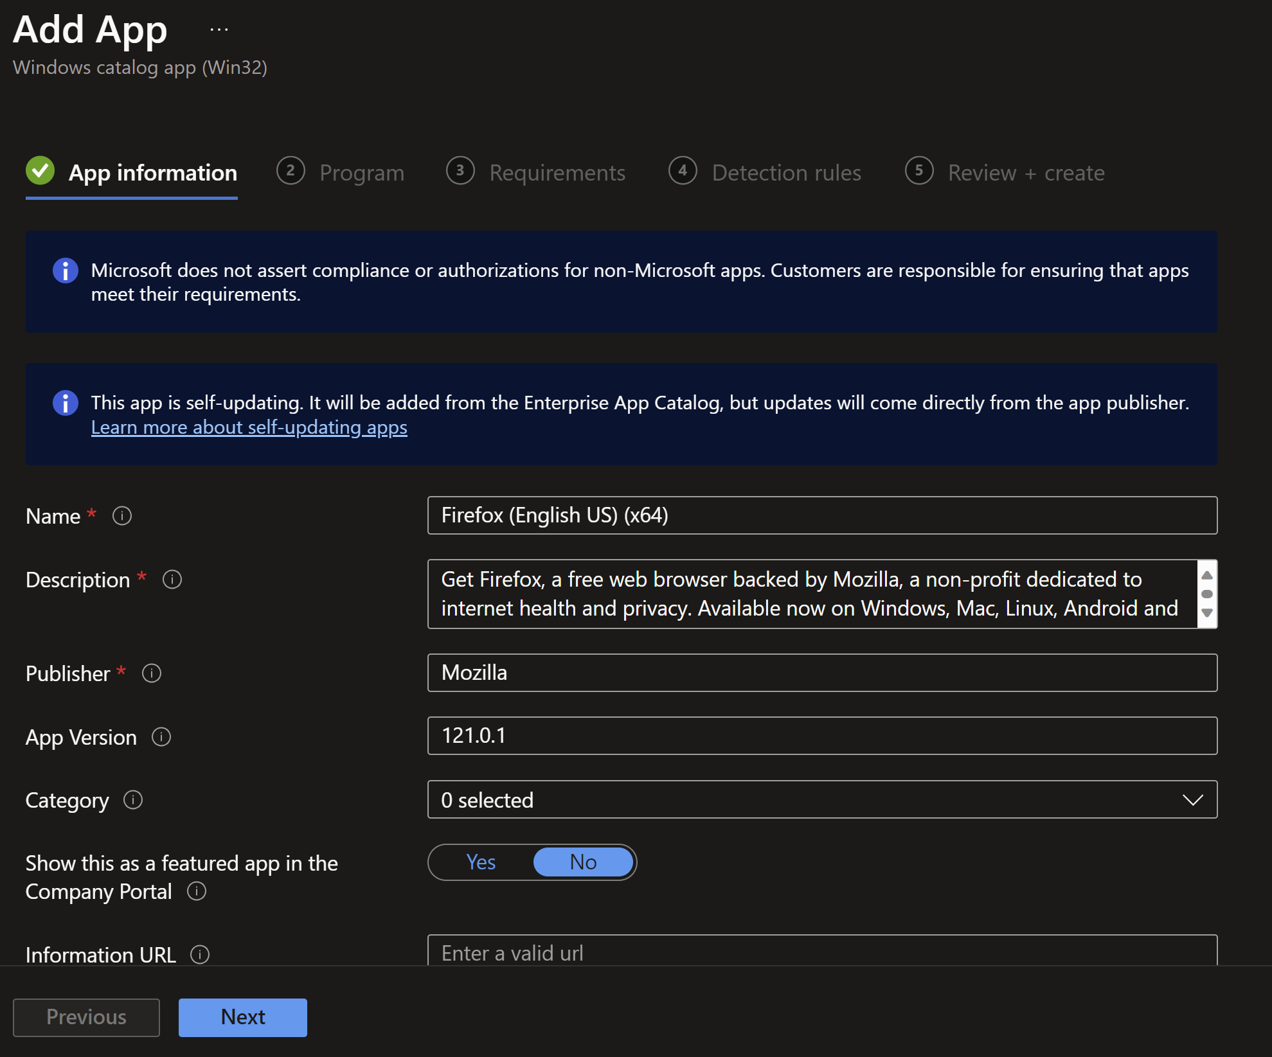
Task: Click the Next button
Action: (x=243, y=1017)
